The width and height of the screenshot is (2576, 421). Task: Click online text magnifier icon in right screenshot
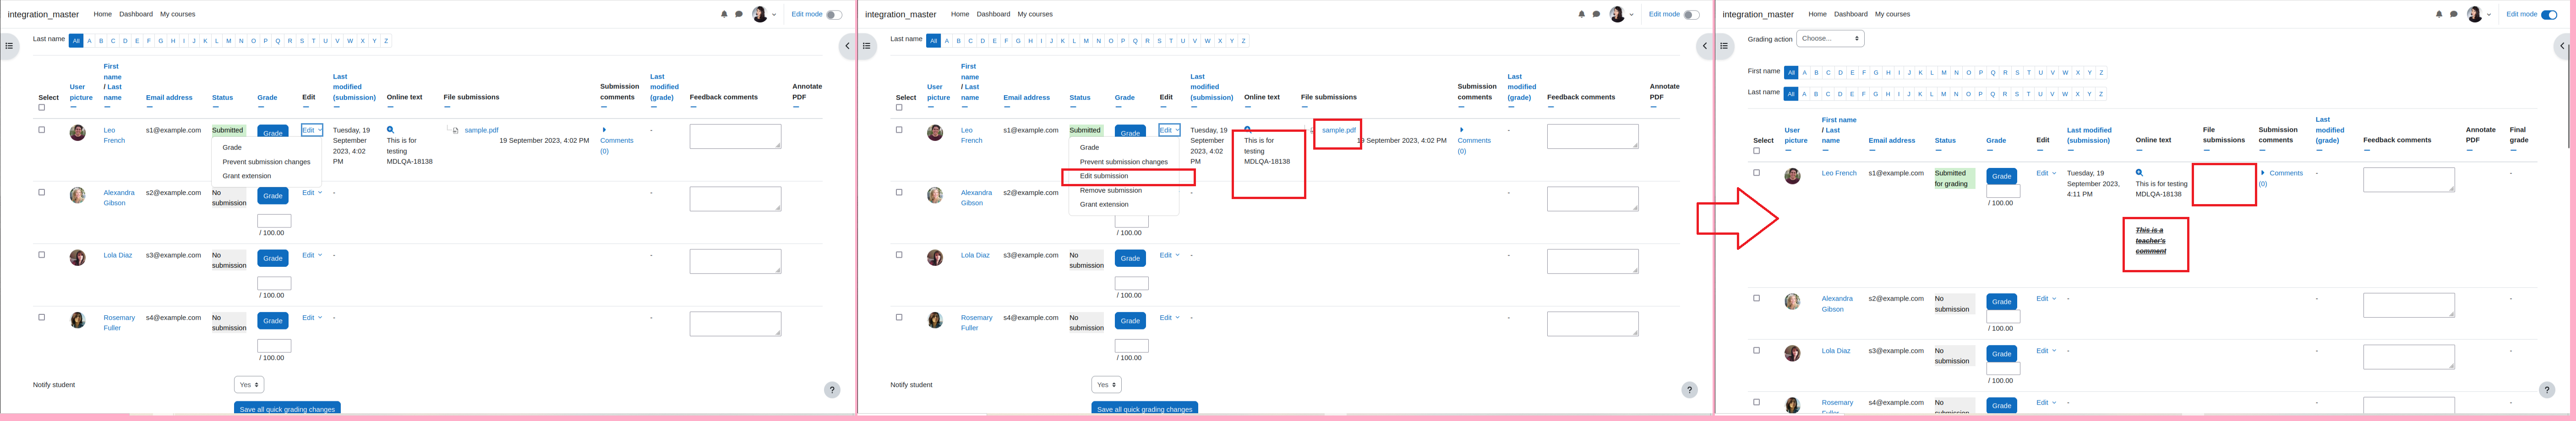pyautogui.click(x=2140, y=173)
